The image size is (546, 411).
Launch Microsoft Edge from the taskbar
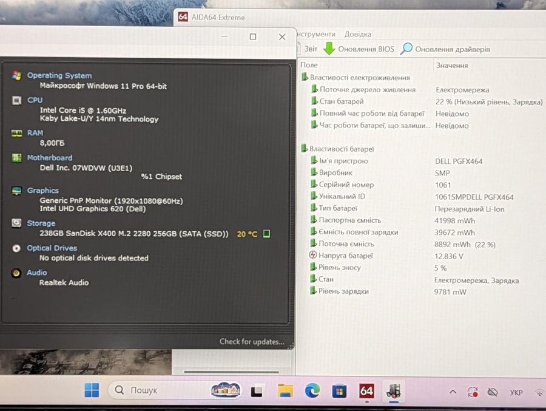click(312, 391)
